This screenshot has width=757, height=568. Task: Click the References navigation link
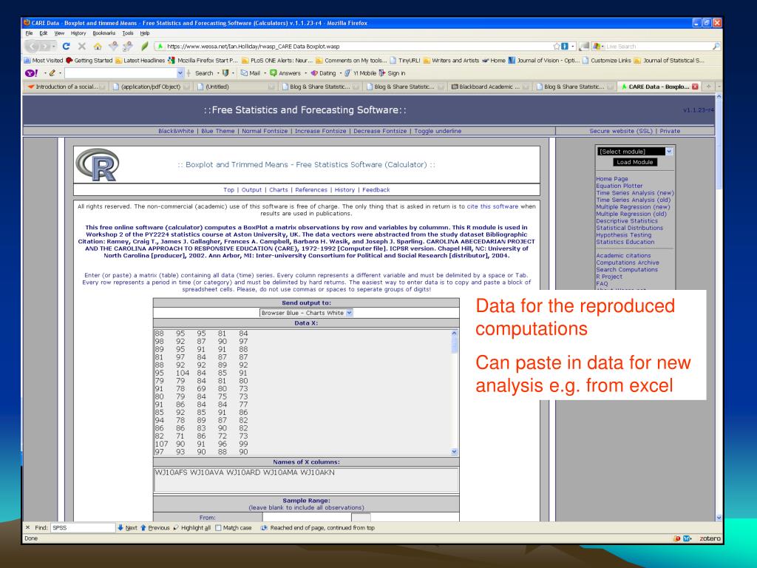tap(311, 190)
